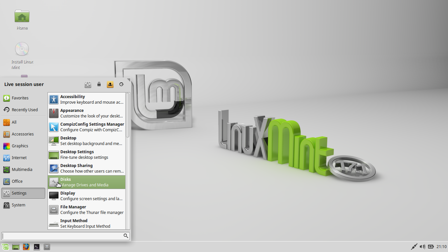Log out via the power icon
Viewport: 448px width, 252px height.
tap(121, 84)
